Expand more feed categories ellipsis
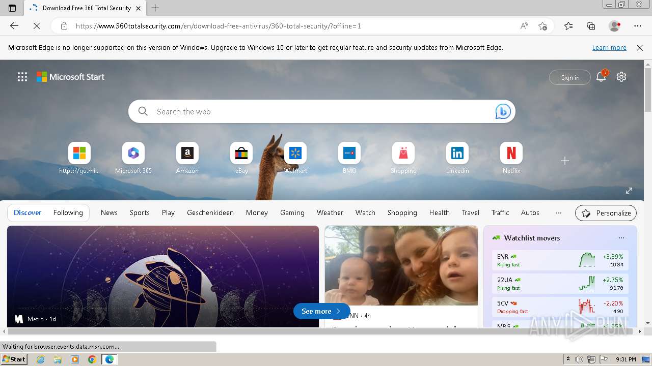Image resolution: width=652 pixels, height=366 pixels. pos(559,212)
